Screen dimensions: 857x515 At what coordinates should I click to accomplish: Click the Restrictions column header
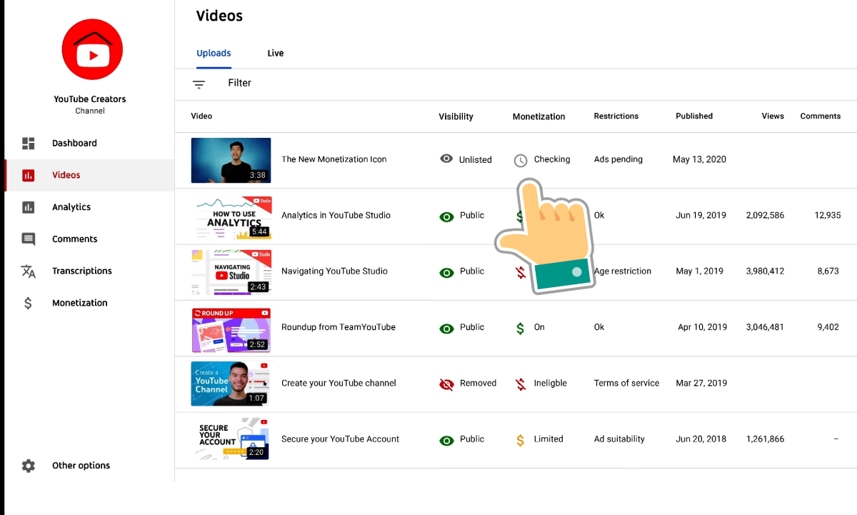pyautogui.click(x=616, y=116)
